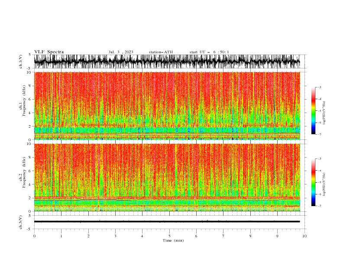Click the ch.1 colorbar 'log(PSD)(V²/Hz)' label
The image size is (343, 265).
(x=324, y=113)
